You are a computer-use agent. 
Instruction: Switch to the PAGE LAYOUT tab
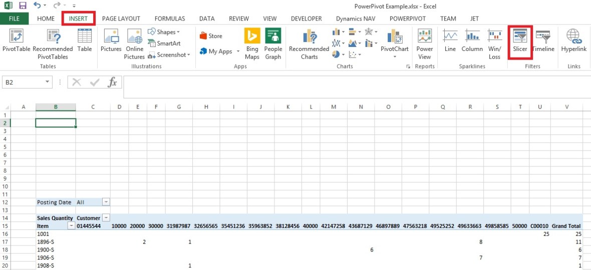point(121,18)
